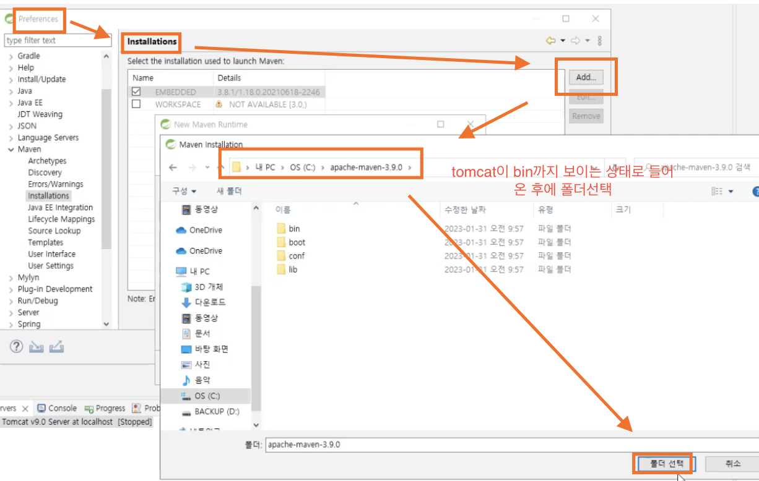
Task: Open 문서 folder in the navigation pane
Action: pos(196,333)
